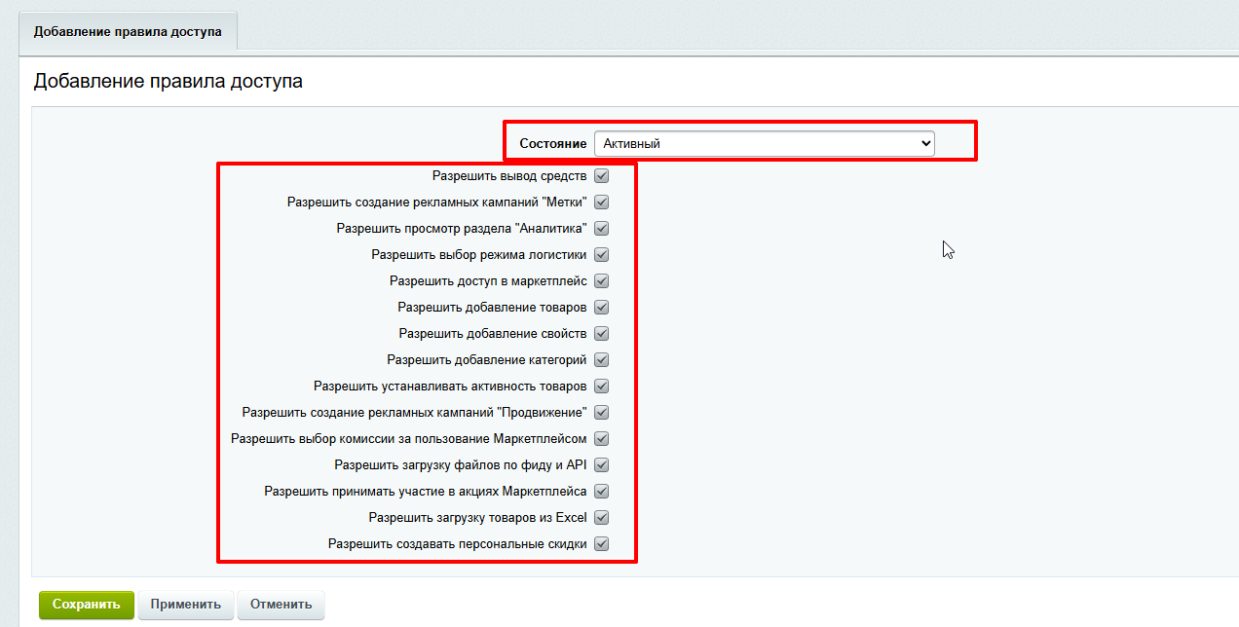The image size is (1239, 627).
Task: Toggle the рекламных кампаний "Метки" checkbox
Action: pyautogui.click(x=601, y=203)
